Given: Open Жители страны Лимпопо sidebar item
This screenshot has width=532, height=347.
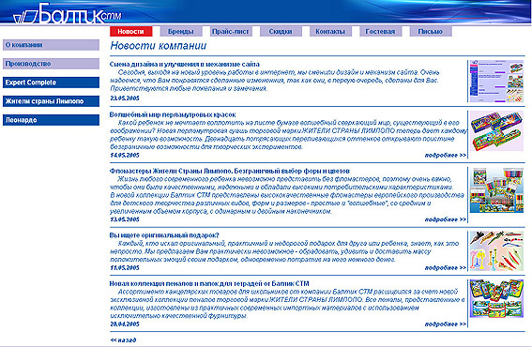Looking at the screenshot, I should 51,101.
